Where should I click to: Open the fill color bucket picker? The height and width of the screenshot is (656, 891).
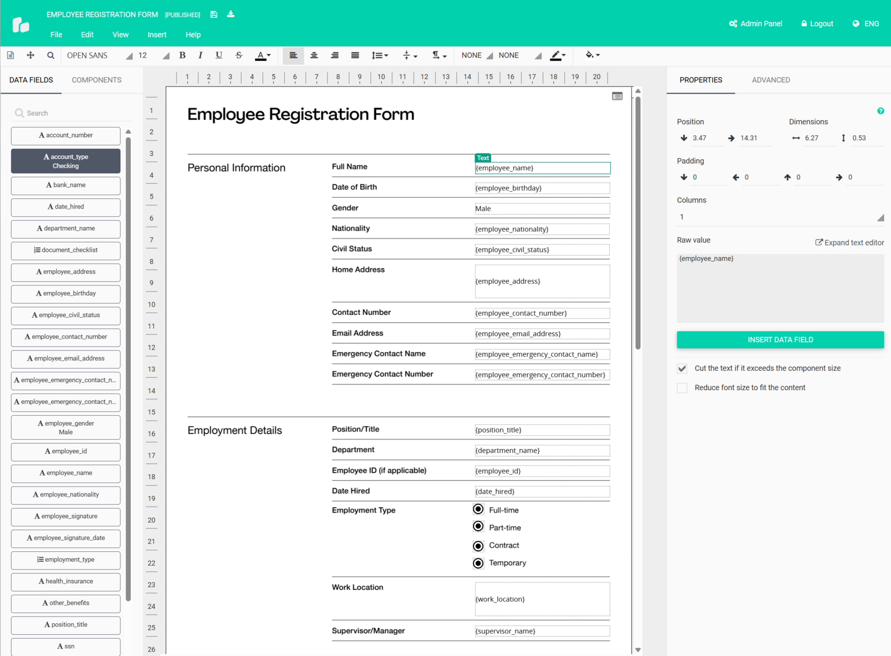(593, 55)
